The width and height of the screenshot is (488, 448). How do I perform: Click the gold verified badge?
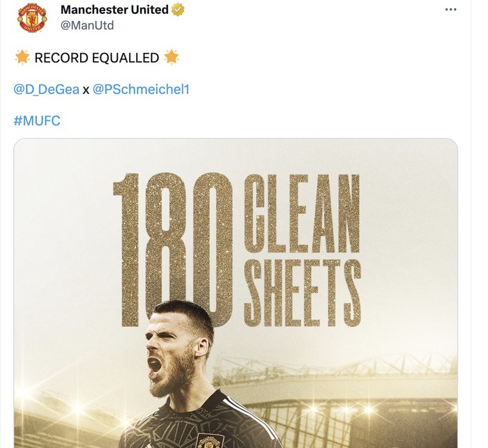click(179, 10)
